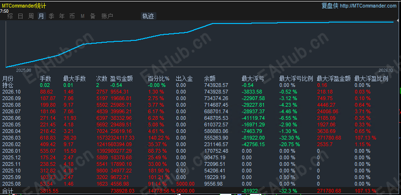Select the M tab
Image resolution: width=401 pixels, height=195 pixels.
coord(83,16)
